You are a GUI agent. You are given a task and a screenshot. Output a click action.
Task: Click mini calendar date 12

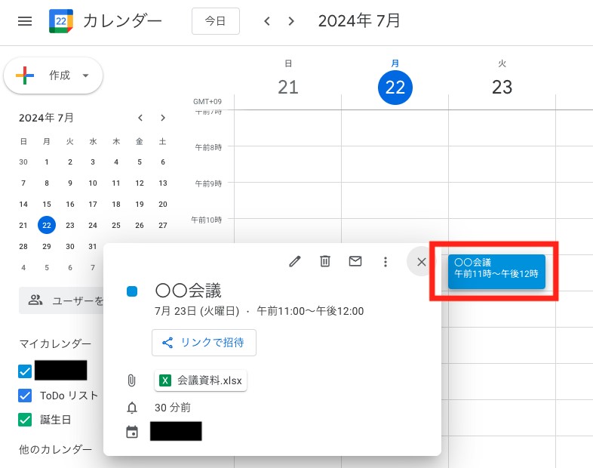point(140,183)
